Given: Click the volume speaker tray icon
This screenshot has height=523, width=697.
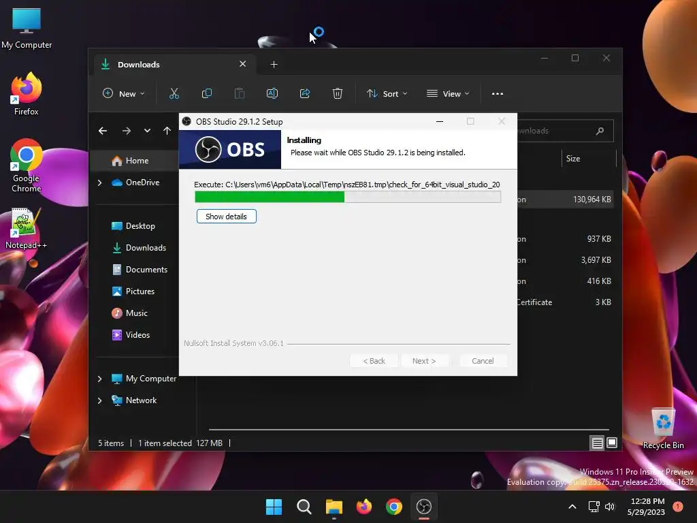Looking at the screenshot, I should coord(610,507).
